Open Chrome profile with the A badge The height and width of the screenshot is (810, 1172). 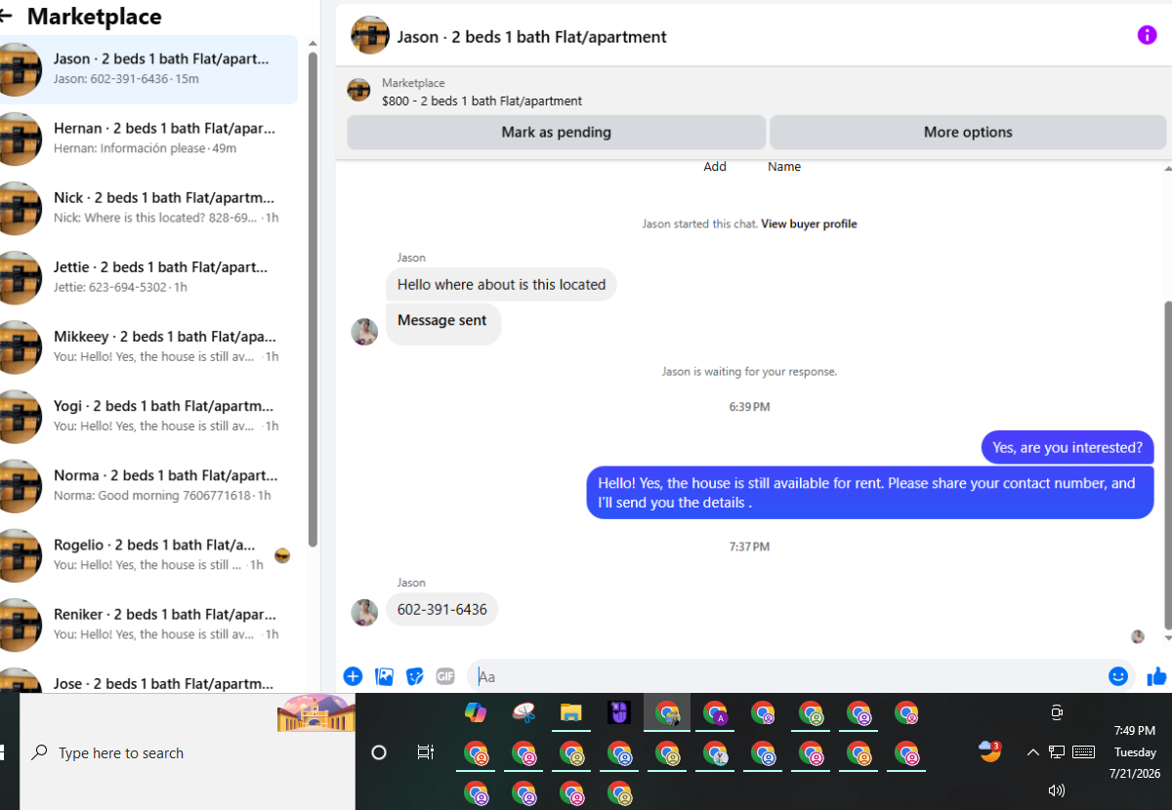point(716,713)
